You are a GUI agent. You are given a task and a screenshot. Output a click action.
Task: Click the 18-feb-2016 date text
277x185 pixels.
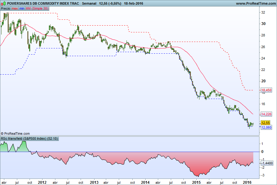pyautogui.click(x=134, y=3)
